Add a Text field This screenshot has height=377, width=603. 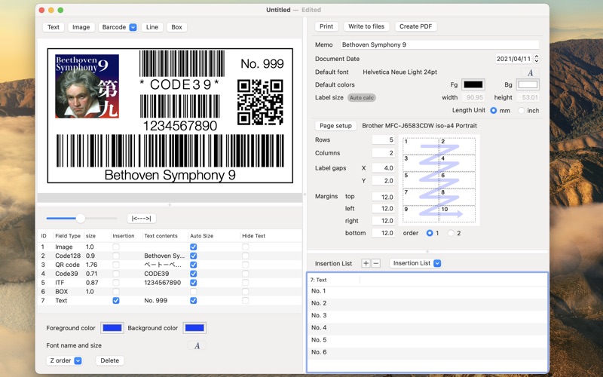pos(54,27)
